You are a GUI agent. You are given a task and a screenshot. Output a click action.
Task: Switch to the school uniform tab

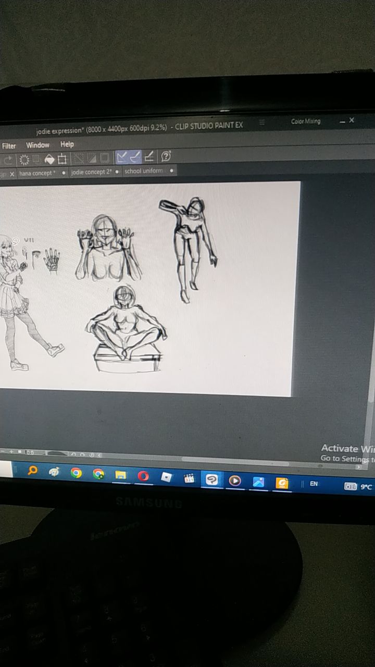click(x=144, y=171)
